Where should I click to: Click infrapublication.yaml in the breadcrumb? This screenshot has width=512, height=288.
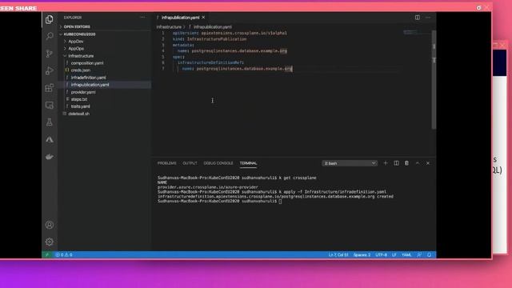[x=213, y=26]
